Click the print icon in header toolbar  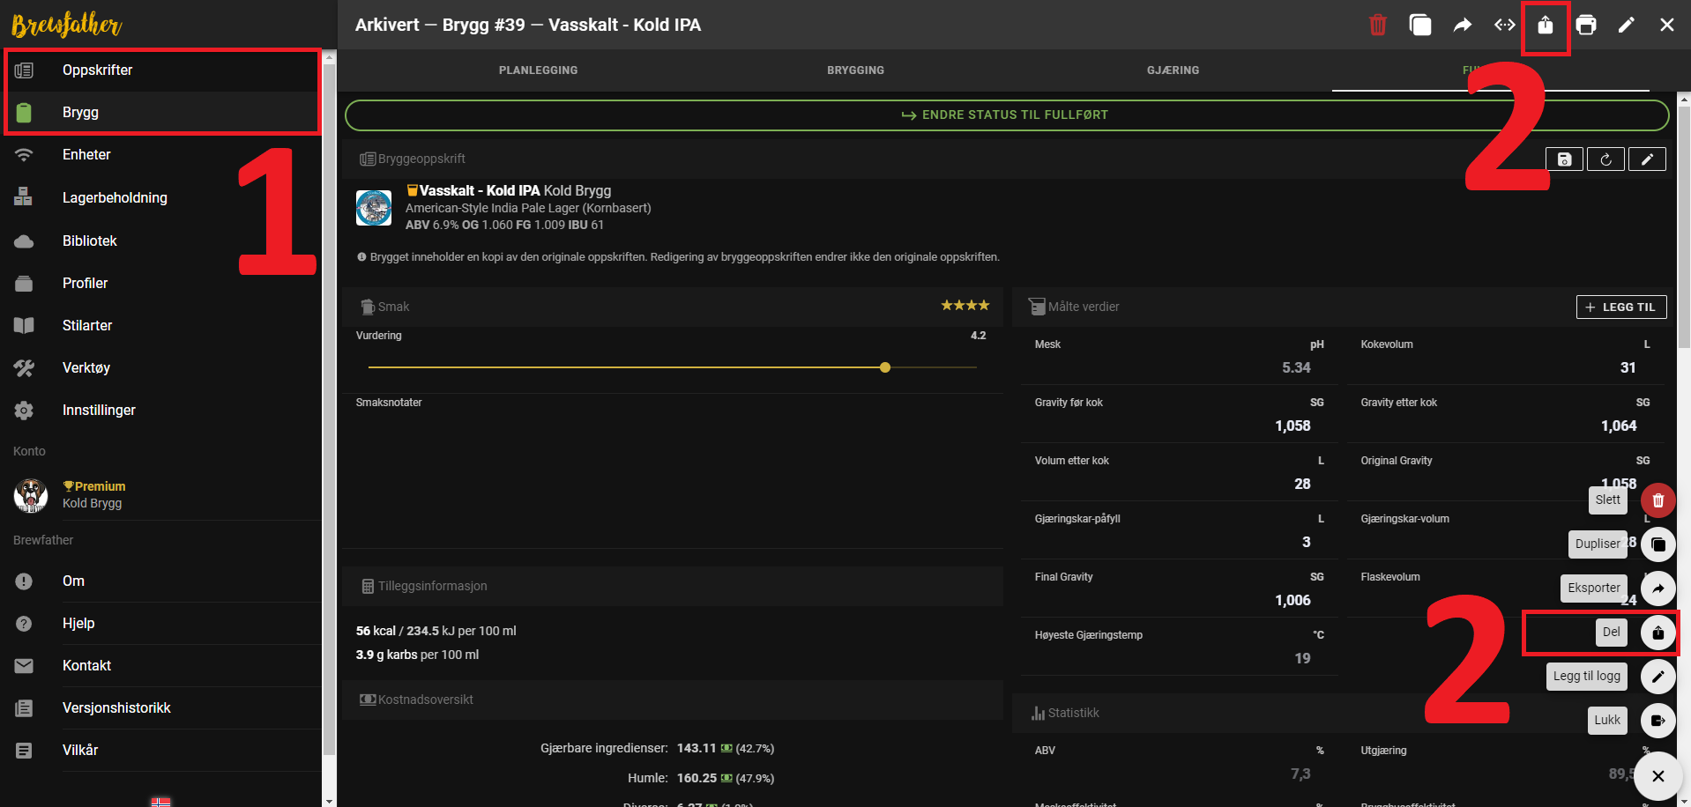tap(1586, 25)
